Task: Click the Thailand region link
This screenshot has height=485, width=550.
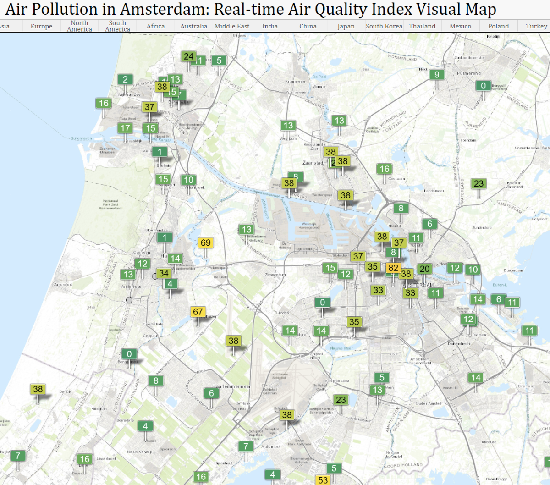Action: tap(422, 26)
